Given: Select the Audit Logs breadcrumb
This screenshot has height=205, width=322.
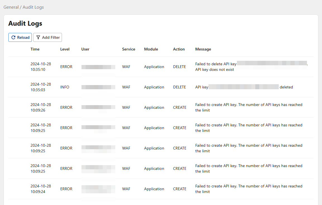Looking at the screenshot, I should coord(33,7).
